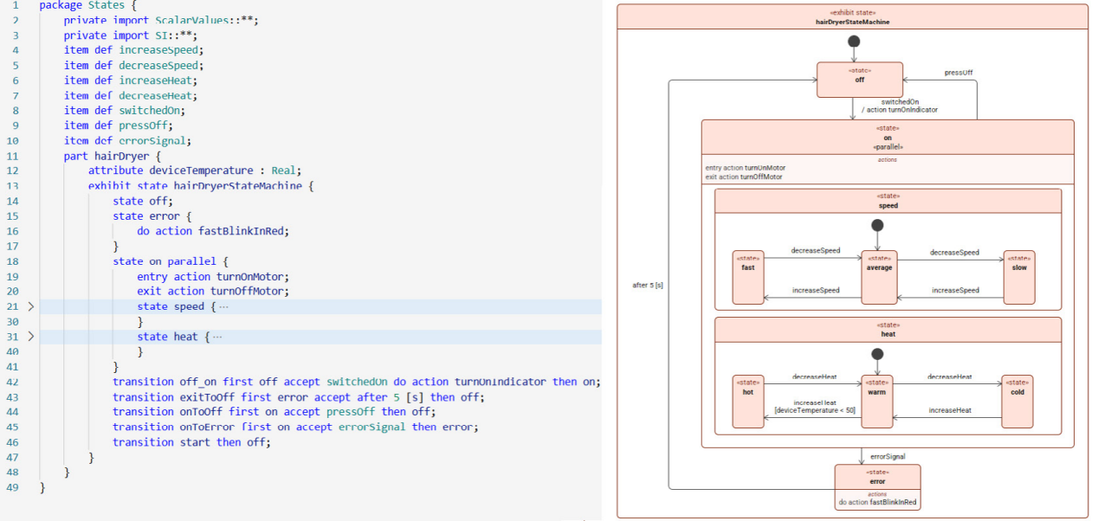The width and height of the screenshot is (1098, 521).
Task: Select the 'average' state box
Action: (879, 278)
